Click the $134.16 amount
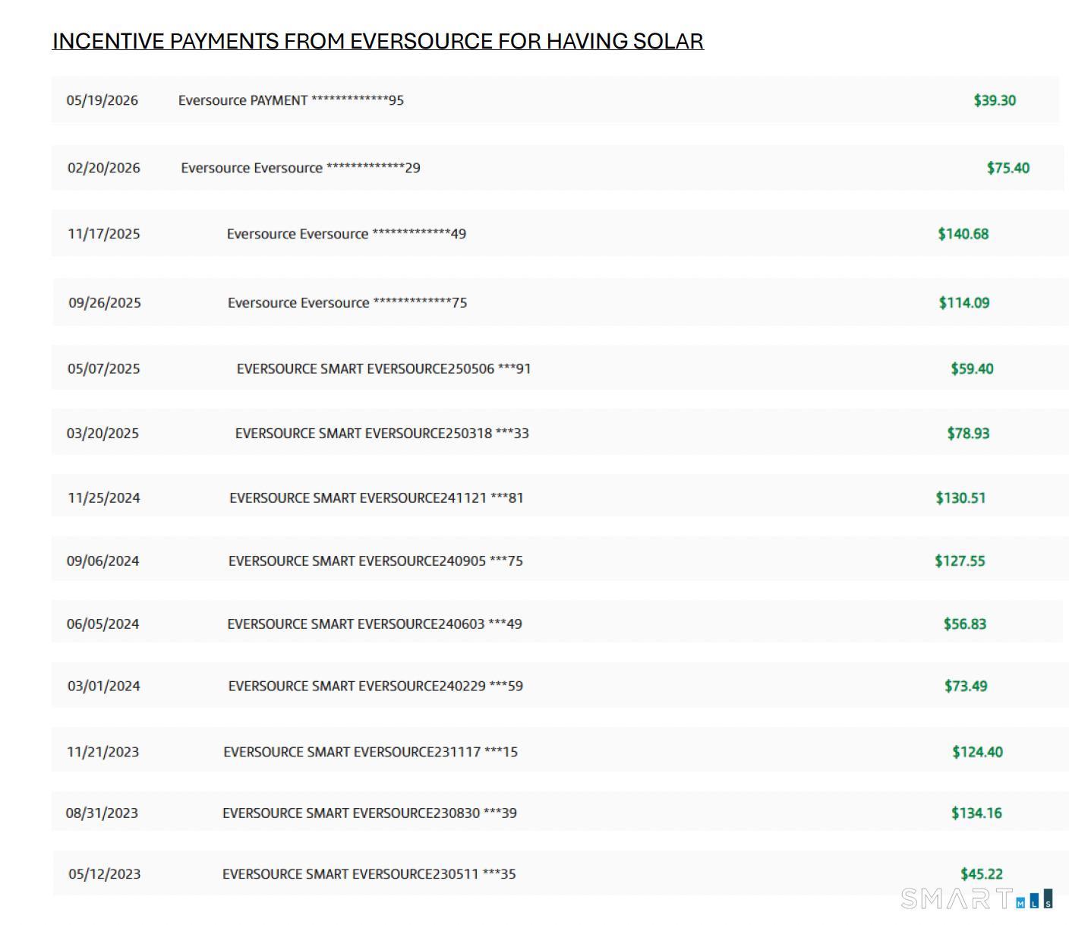This screenshot has height=925, width=1069. (977, 813)
